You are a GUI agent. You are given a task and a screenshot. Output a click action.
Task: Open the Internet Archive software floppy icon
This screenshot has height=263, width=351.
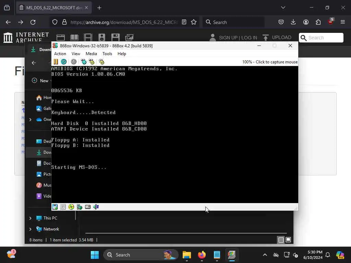pos(116,37)
